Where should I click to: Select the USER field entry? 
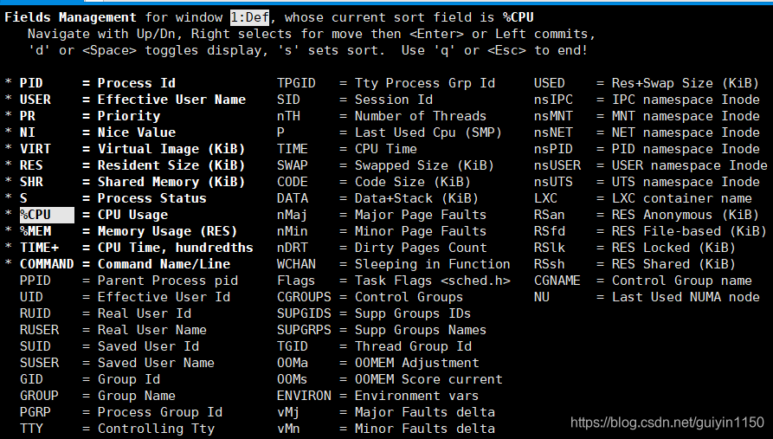coord(35,100)
